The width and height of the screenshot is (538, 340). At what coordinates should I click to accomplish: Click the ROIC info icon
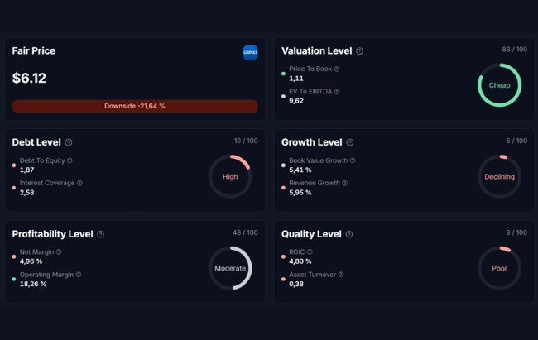310,251
